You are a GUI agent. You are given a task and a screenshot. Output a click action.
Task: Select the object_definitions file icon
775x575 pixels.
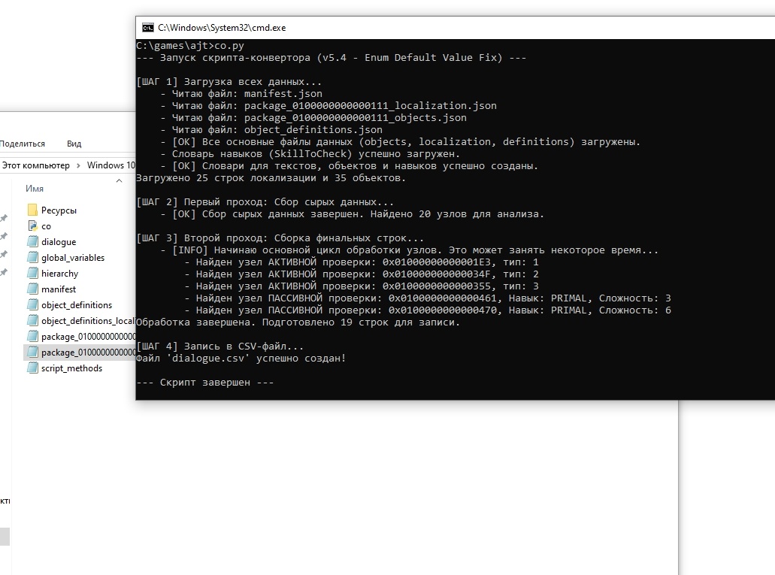coord(32,305)
